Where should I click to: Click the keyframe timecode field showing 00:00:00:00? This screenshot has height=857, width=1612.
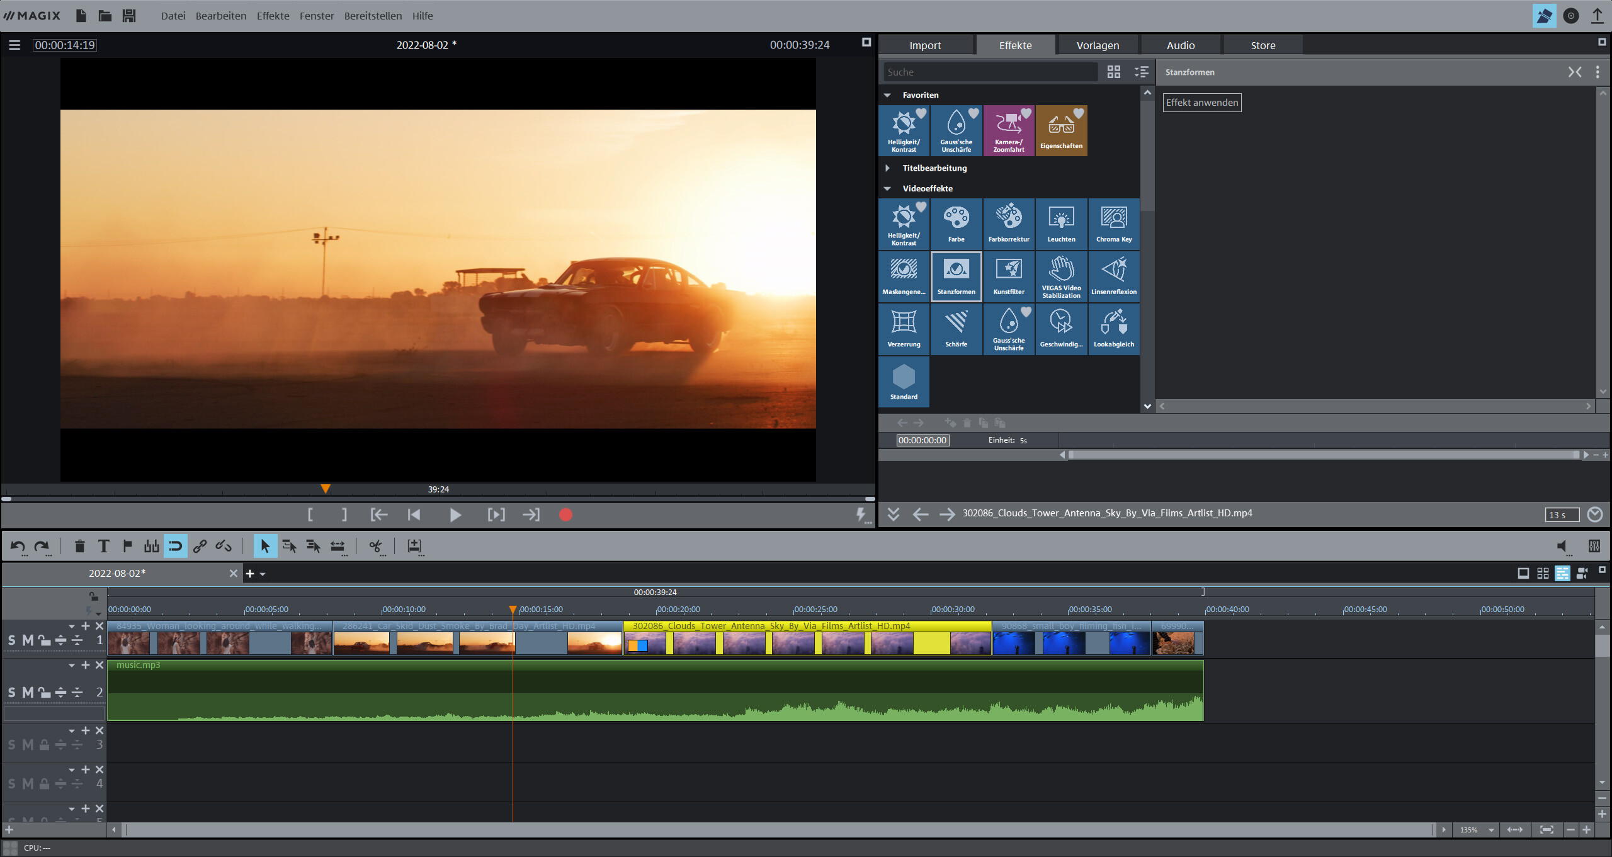pos(921,440)
